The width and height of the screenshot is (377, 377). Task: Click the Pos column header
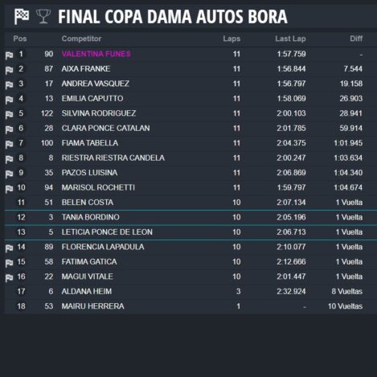point(20,39)
